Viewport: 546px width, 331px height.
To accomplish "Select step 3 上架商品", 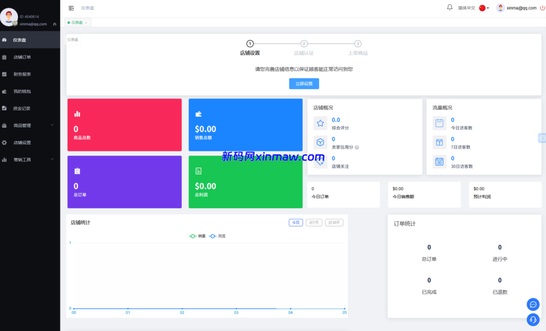I will (358, 48).
